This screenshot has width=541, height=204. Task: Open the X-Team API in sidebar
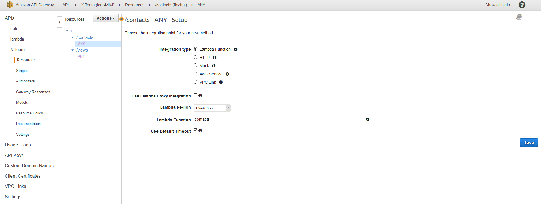click(18, 50)
